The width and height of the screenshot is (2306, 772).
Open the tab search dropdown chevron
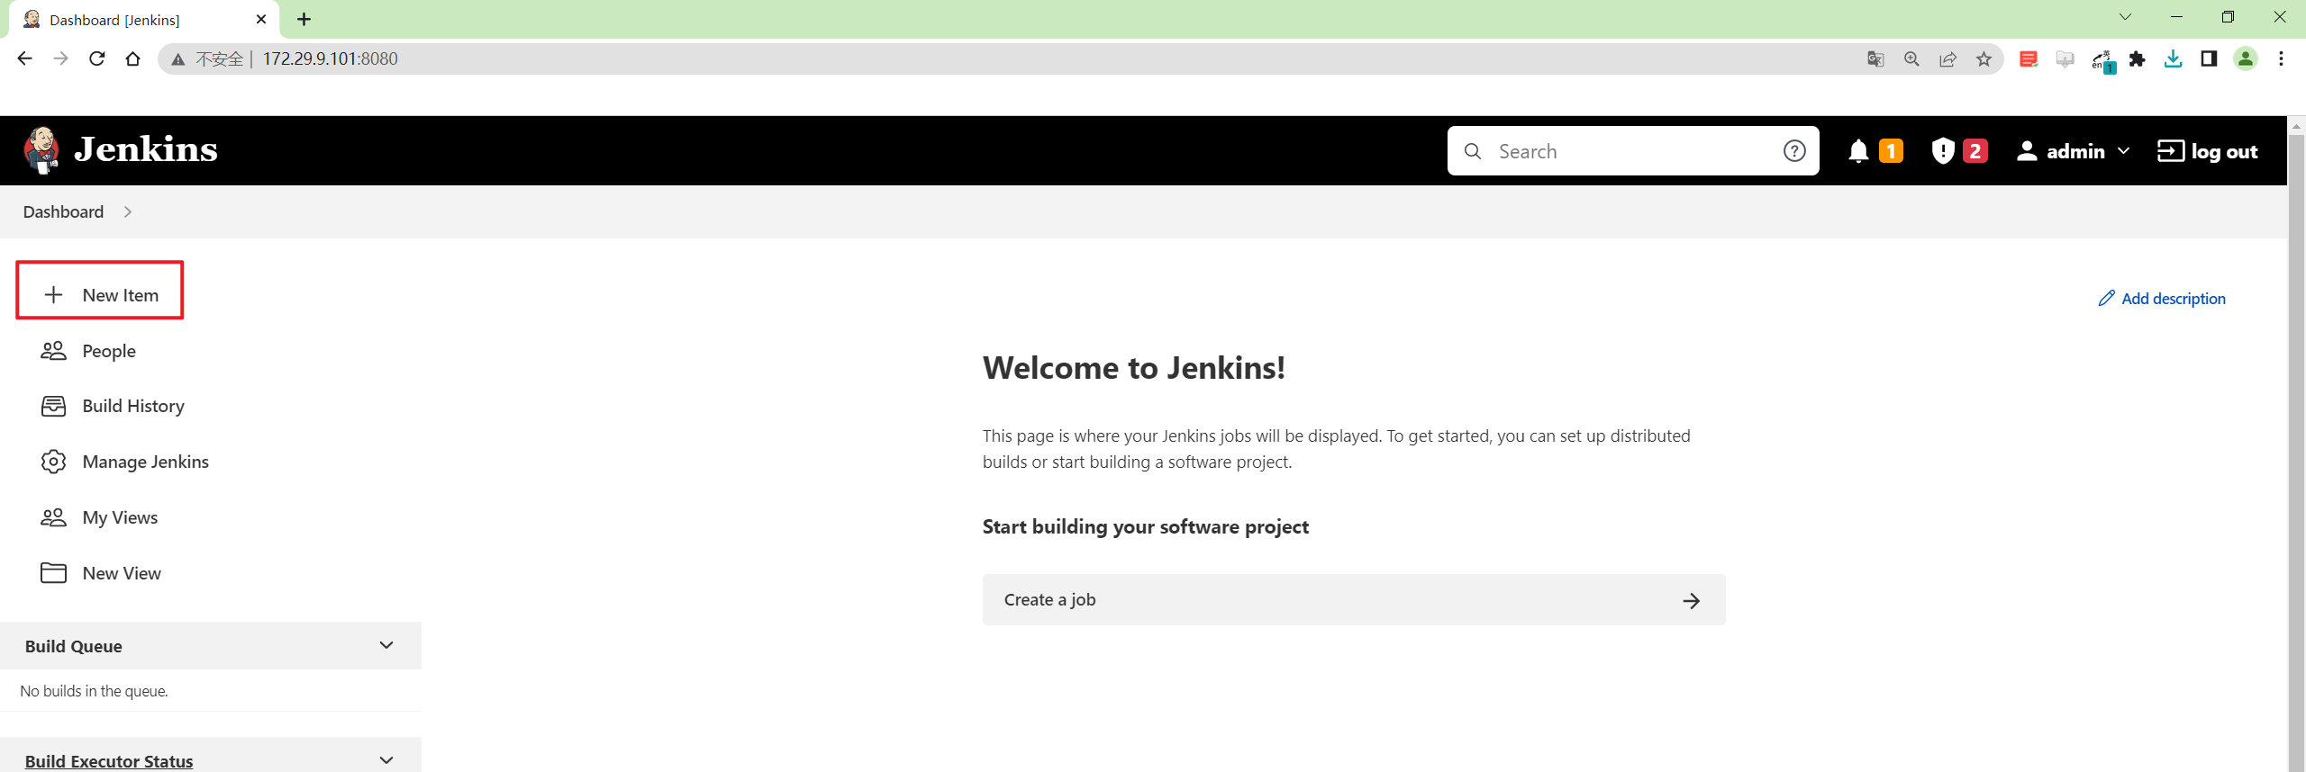tap(2125, 17)
